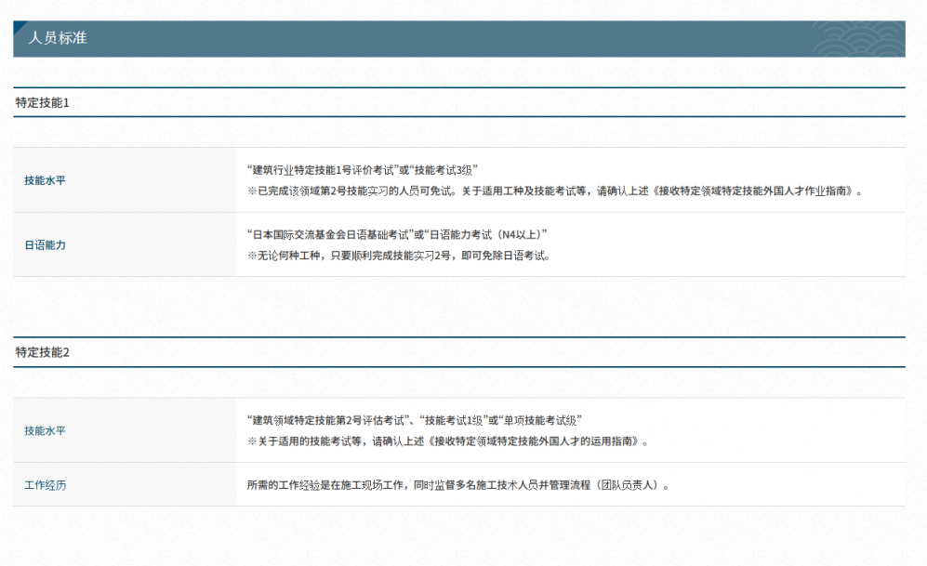The height and width of the screenshot is (566, 927).
Task: Click the 日语能力 row label
Action: pyautogui.click(x=45, y=245)
